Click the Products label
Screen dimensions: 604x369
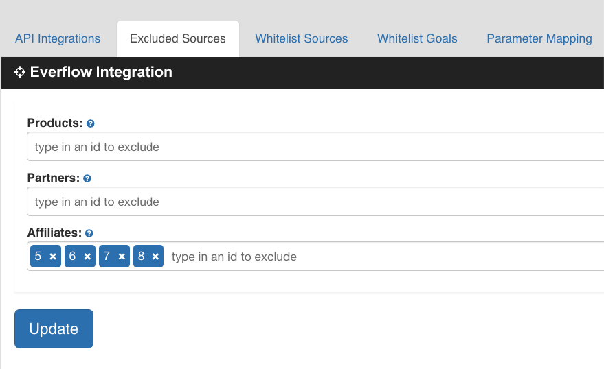[x=55, y=123]
